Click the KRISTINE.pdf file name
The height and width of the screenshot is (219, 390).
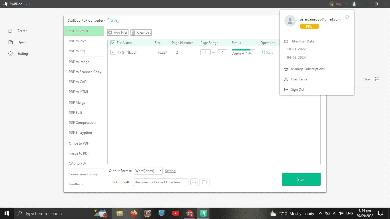(x=127, y=52)
